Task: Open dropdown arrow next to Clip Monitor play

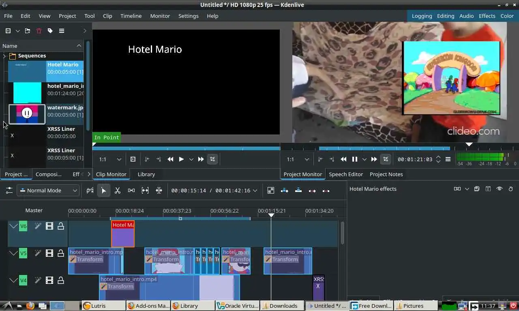Action: tap(191, 159)
